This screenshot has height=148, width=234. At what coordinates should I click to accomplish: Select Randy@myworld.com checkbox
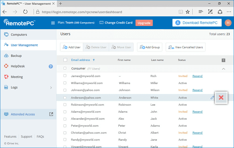pyautogui.click(x=65, y=140)
